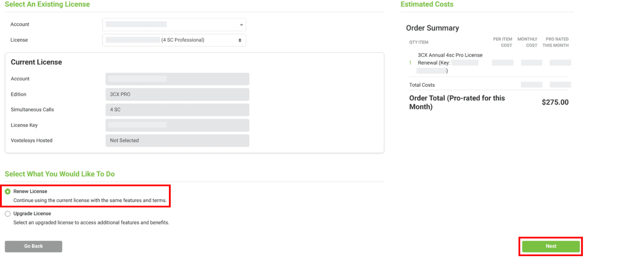The image size is (633, 269).
Task: Click the QTY ITEM column header
Action: pos(419,43)
